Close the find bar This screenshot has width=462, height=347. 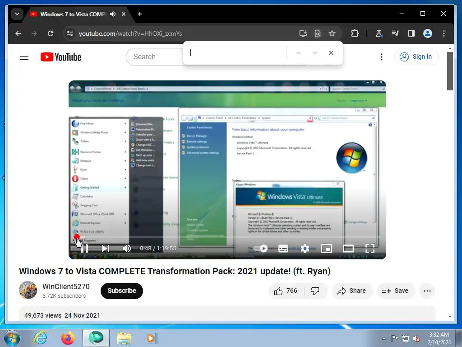tap(331, 53)
